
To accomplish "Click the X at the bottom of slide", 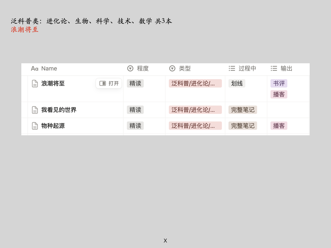I will [x=165, y=241].
